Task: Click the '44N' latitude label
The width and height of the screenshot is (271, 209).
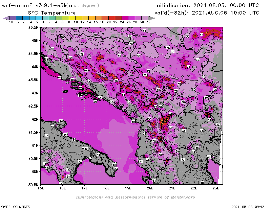Action: (35, 67)
